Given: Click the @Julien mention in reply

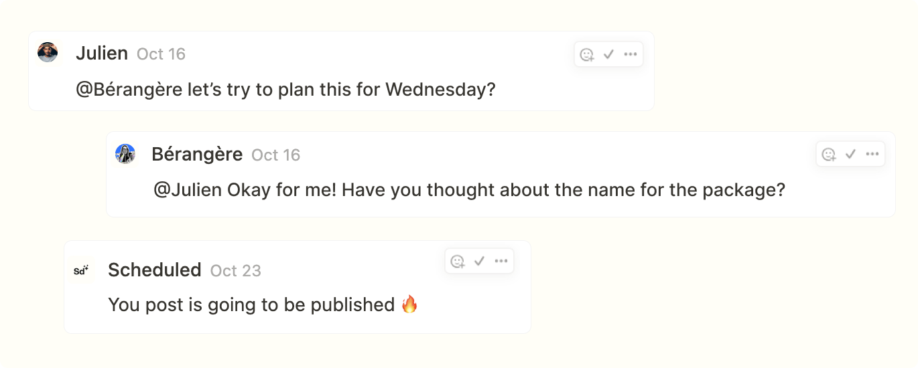Looking at the screenshot, I should click(x=188, y=190).
